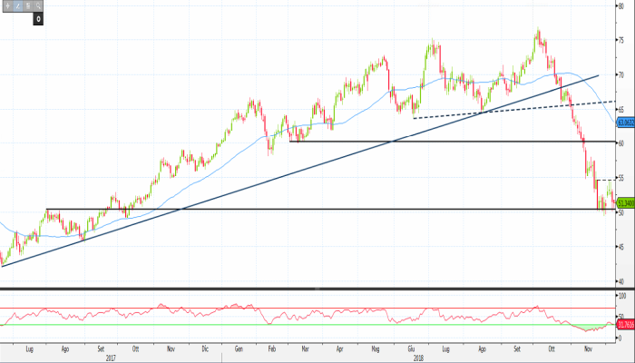The height and width of the screenshot is (363, 635).
Task: Click the green 51.34 last price label
Action: tap(624, 203)
